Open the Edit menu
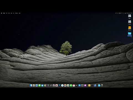Image resolution: width=133 pixels, height=100 pixels. 9,13
